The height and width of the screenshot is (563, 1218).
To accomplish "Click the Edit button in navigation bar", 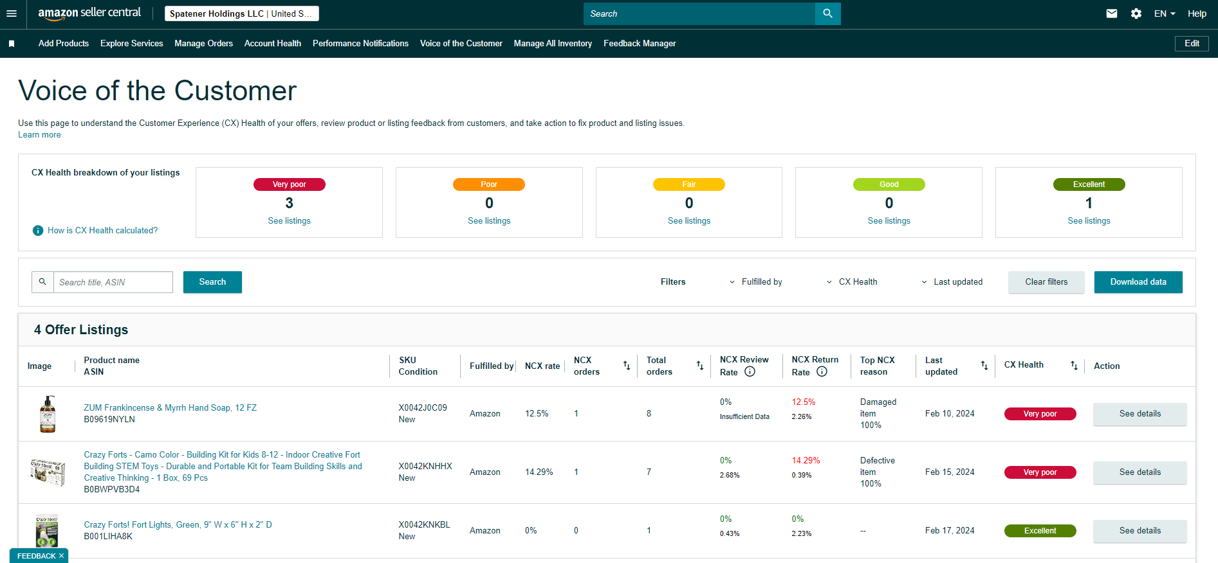I will (x=1192, y=44).
